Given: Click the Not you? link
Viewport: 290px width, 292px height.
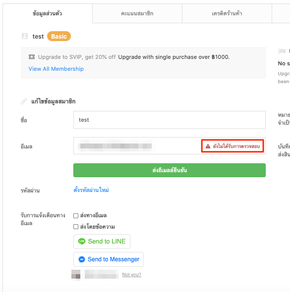Looking at the screenshot, I should (132, 275).
